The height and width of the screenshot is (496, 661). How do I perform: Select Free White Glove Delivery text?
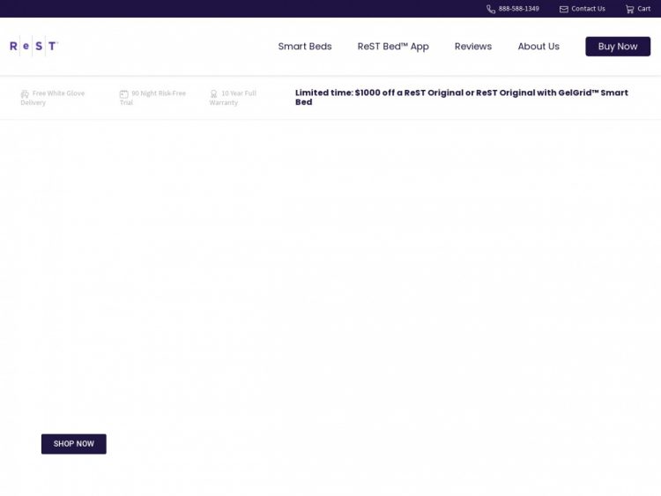pyautogui.click(x=56, y=98)
